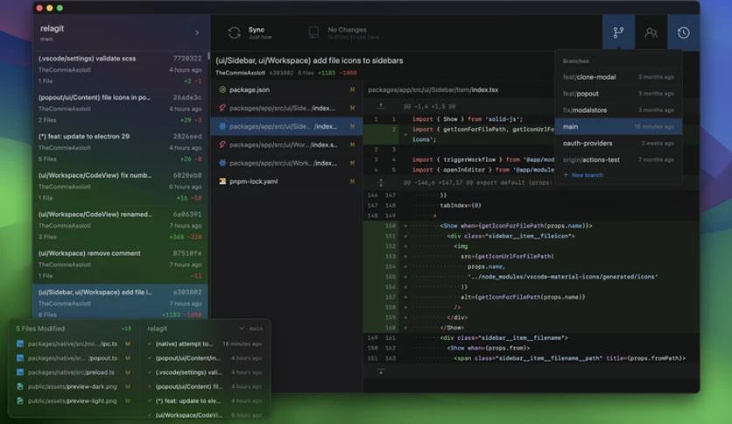
Task: Open the branches panel icon
Action: pos(618,32)
